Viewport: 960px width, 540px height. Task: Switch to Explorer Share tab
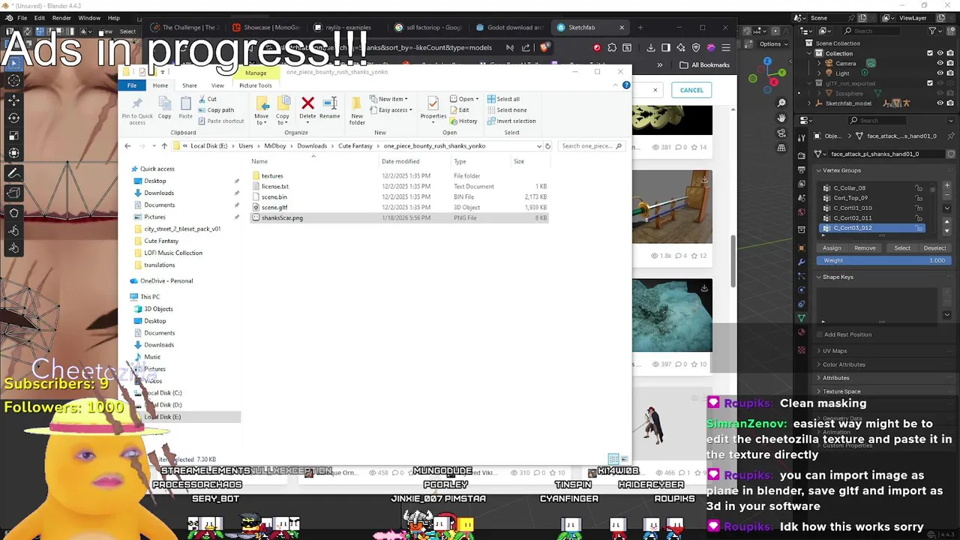coord(190,85)
